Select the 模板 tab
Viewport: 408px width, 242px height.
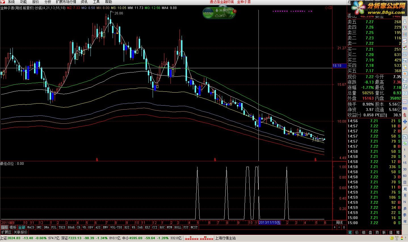coord(13,227)
